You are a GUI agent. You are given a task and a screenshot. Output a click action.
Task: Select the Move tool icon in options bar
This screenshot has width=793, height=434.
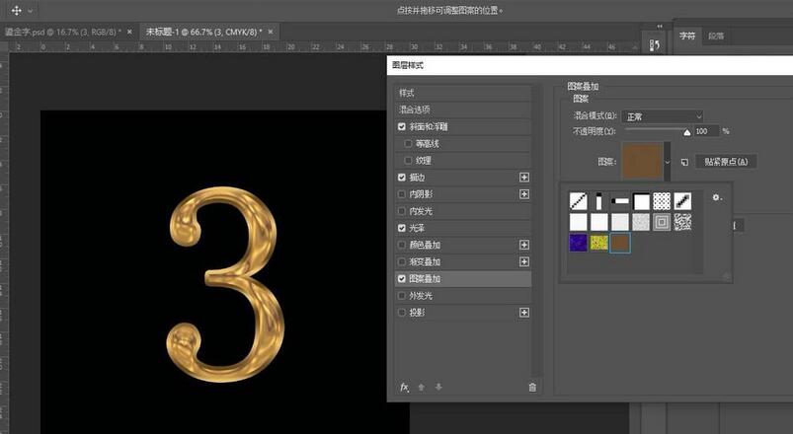(16, 10)
